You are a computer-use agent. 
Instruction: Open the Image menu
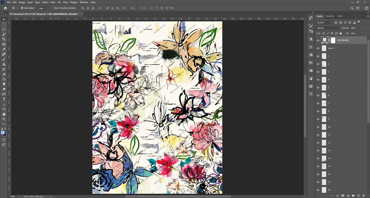(x=22, y=2)
